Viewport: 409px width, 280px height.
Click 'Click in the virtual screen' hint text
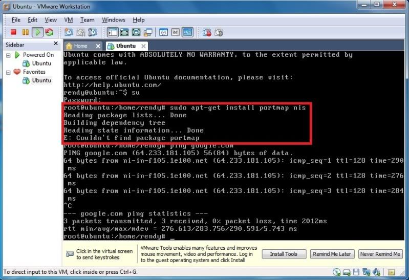click(104, 254)
